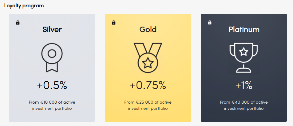This screenshot has width=293, height=126.
Task: Click the lock icon on Platinum card
Action: tap(210, 23)
